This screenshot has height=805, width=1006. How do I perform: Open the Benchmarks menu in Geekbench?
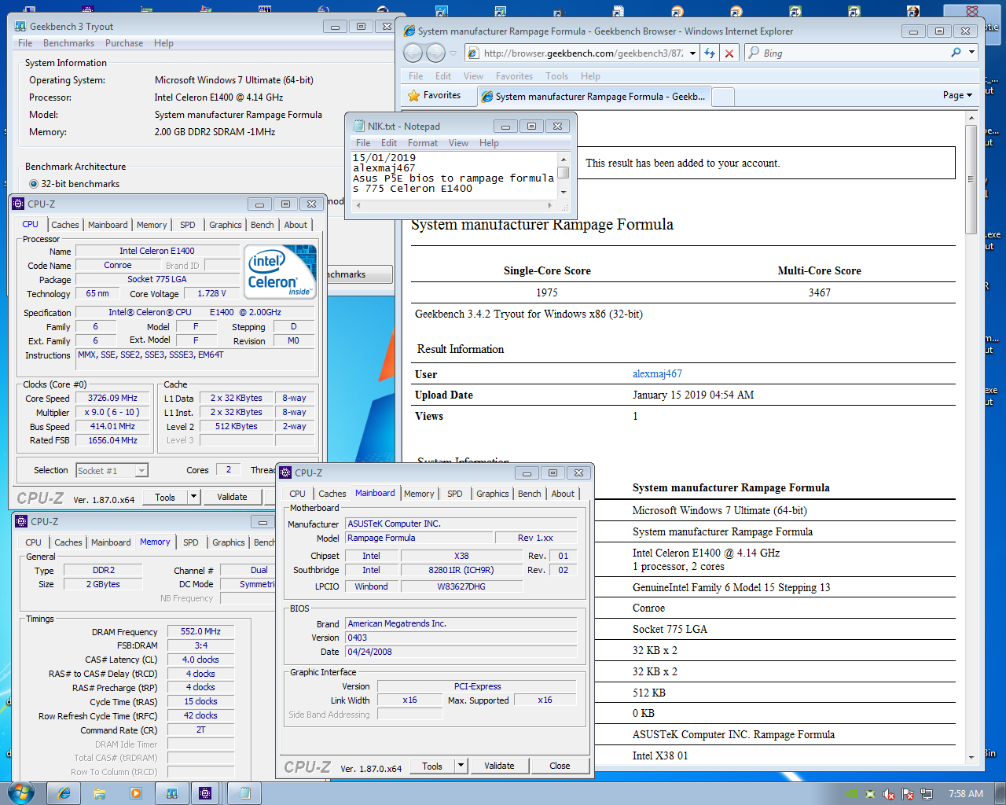click(68, 43)
